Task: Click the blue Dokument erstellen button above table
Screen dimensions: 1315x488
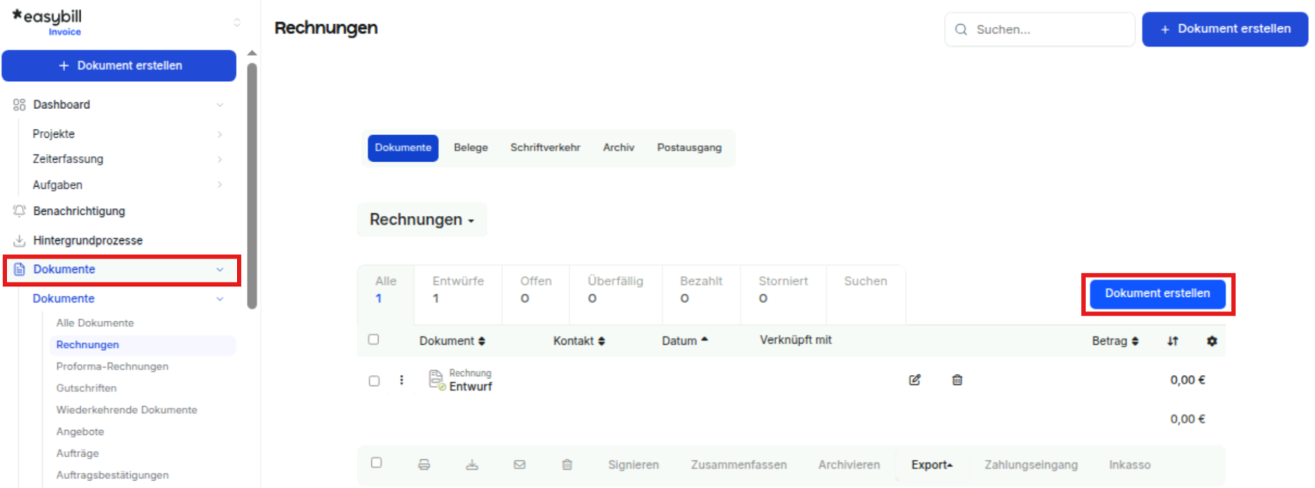Action: coord(1158,294)
